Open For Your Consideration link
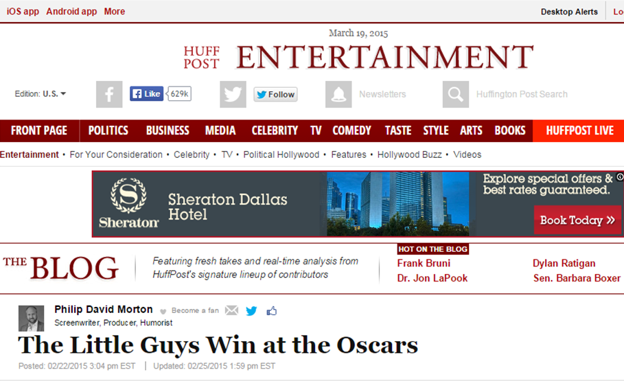Screen dimensions: 624x381 point(116,154)
